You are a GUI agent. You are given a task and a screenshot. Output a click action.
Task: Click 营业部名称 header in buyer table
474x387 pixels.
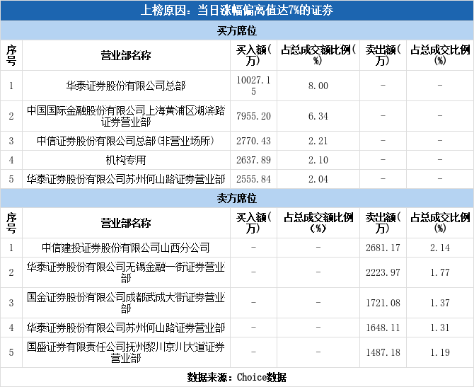coord(126,55)
